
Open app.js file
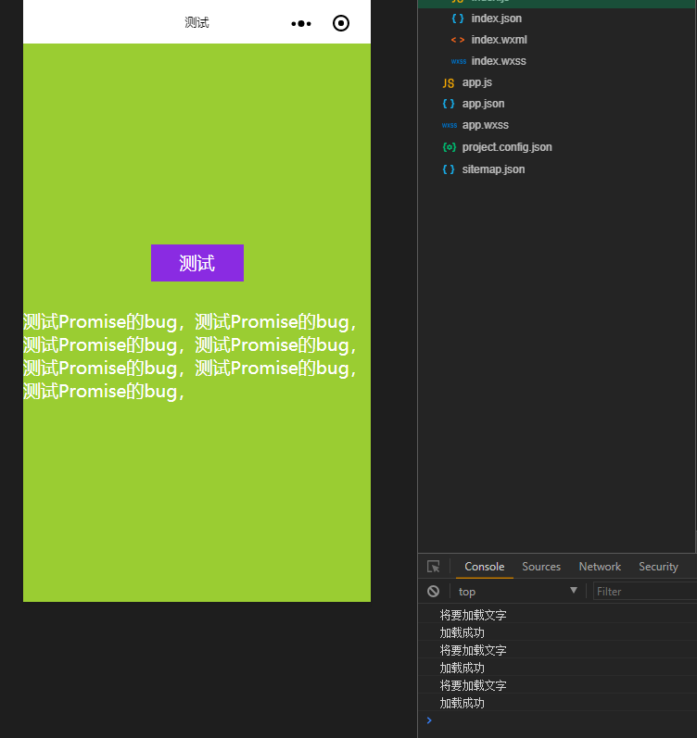477,82
